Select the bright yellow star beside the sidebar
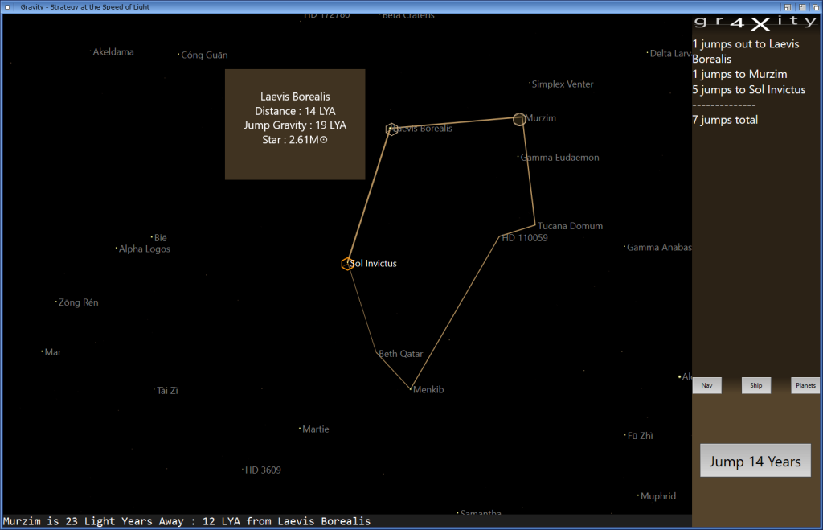Screen dimensions: 823x530 [679, 376]
